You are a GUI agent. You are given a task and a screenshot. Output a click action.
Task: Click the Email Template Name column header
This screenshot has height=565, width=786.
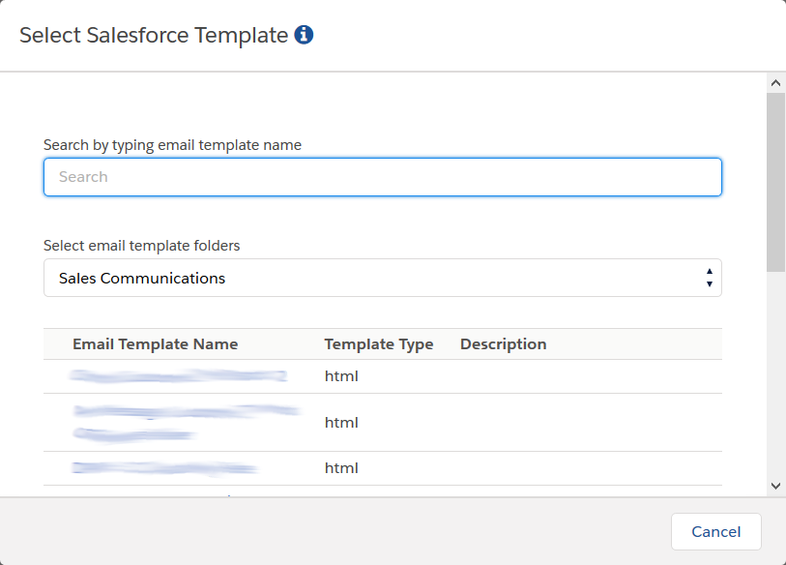[x=156, y=344]
